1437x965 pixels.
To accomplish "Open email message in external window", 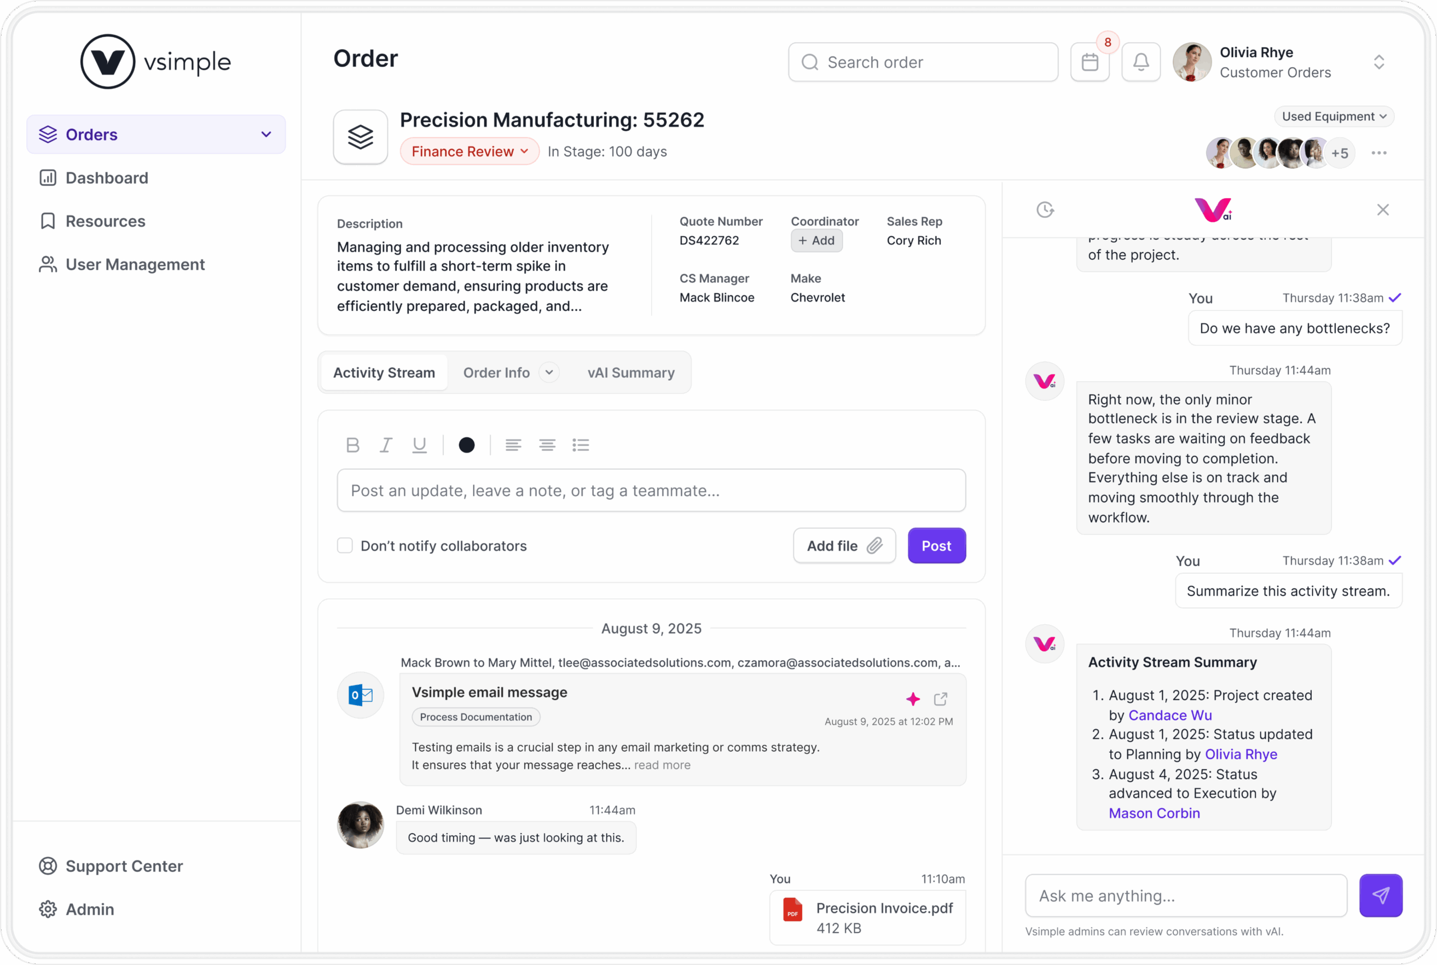I will coord(940,699).
